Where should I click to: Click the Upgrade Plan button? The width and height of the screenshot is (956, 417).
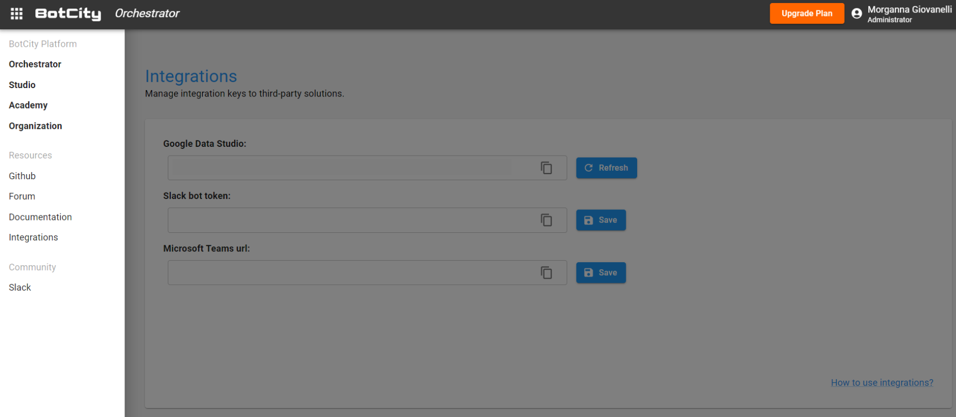point(806,13)
